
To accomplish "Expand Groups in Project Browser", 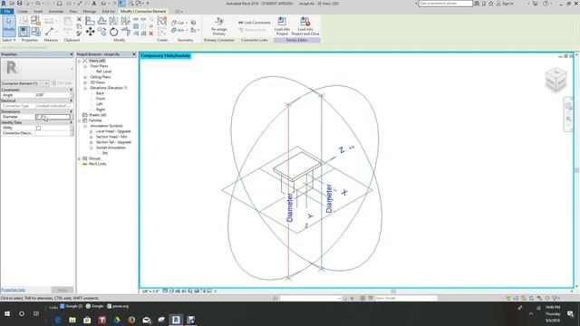I will 79,158.
